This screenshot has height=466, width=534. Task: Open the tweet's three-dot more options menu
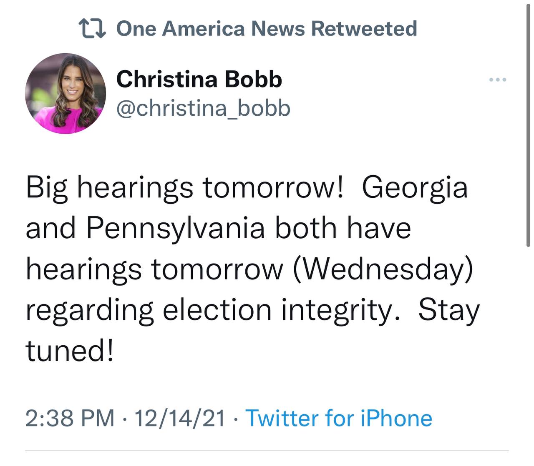pyautogui.click(x=498, y=80)
